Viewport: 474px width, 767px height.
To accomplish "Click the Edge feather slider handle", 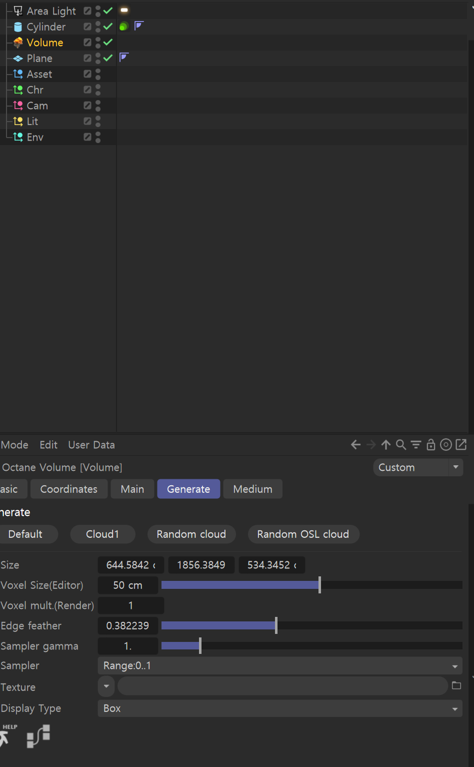I will point(276,625).
